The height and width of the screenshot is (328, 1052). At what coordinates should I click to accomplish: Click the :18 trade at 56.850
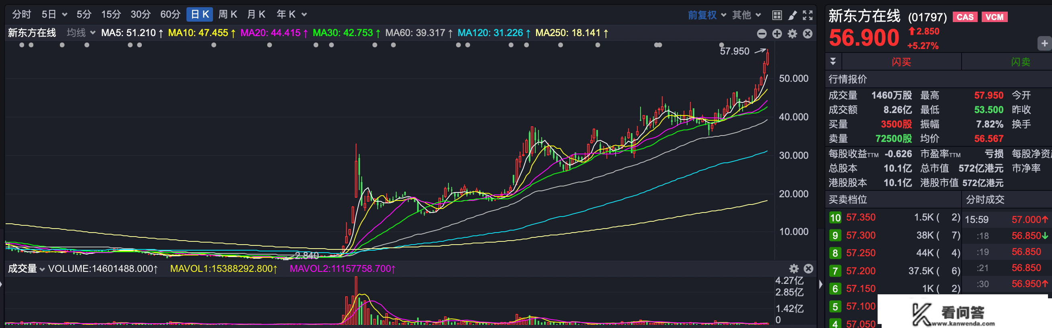[x=1006, y=235]
